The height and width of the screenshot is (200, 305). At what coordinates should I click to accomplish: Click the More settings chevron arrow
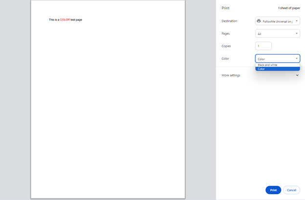click(297, 75)
